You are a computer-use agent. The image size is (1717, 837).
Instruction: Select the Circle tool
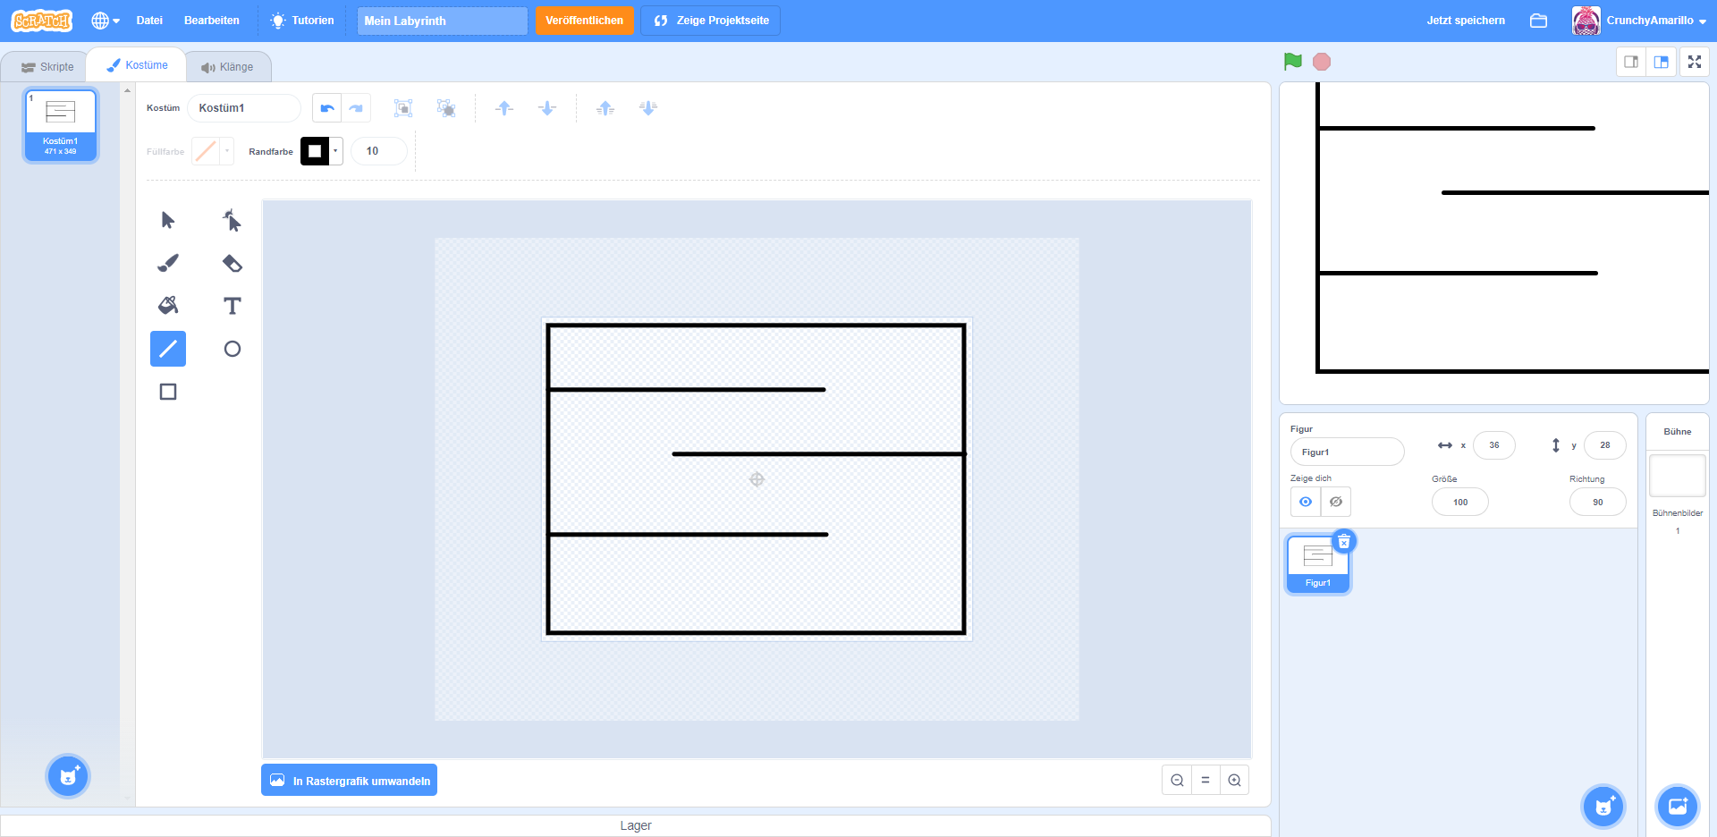pos(232,349)
